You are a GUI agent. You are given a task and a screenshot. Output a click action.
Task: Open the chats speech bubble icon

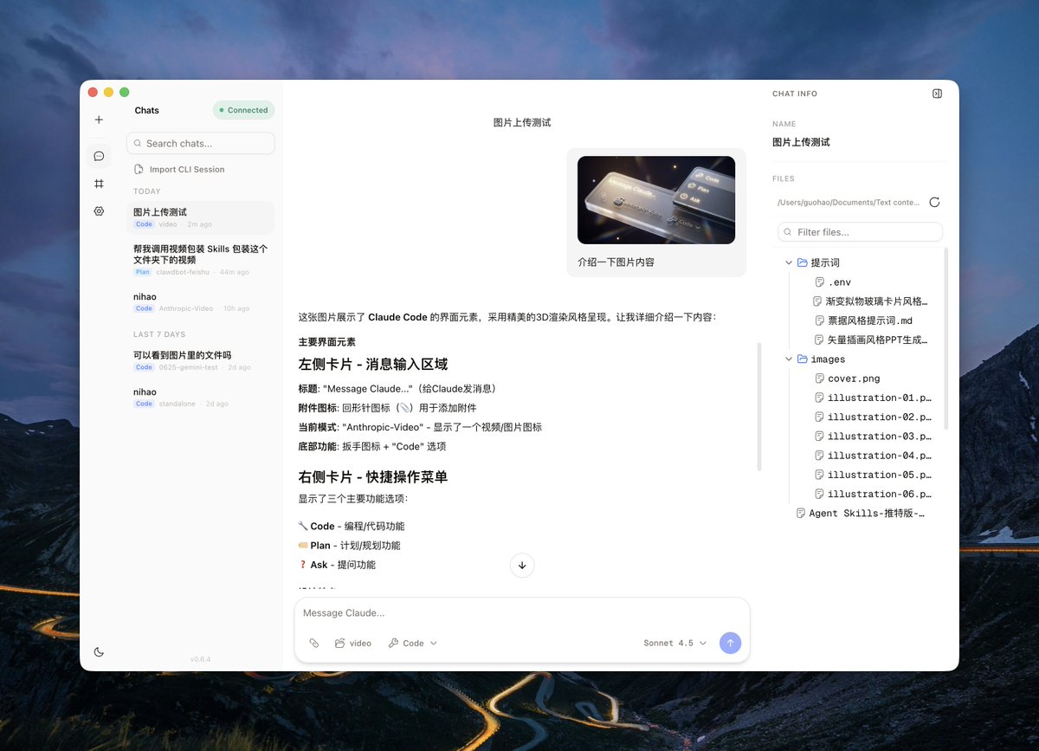[99, 156]
